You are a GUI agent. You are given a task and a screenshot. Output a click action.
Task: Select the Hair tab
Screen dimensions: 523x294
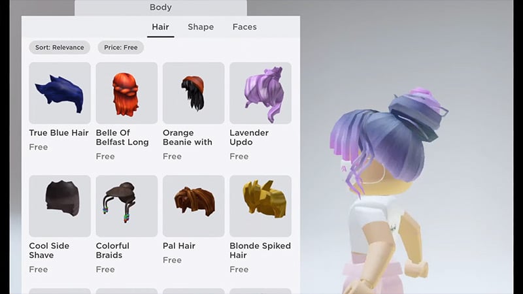tap(160, 27)
